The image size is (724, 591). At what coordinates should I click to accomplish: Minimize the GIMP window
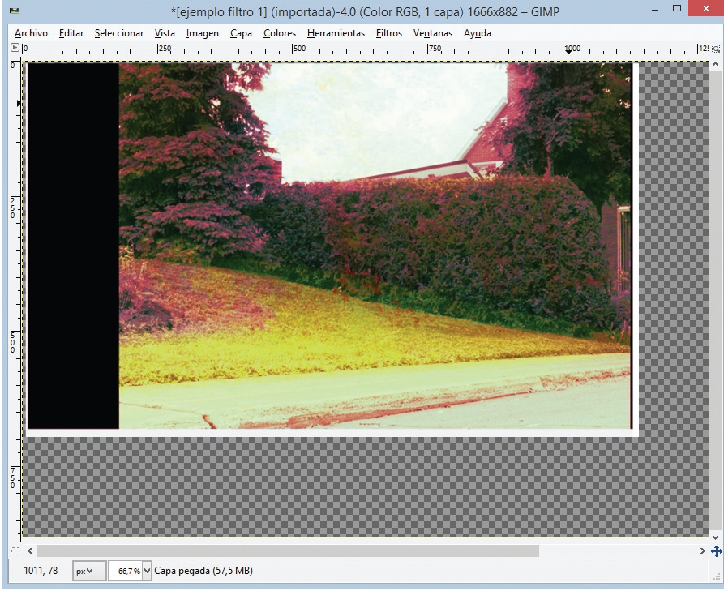655,11
